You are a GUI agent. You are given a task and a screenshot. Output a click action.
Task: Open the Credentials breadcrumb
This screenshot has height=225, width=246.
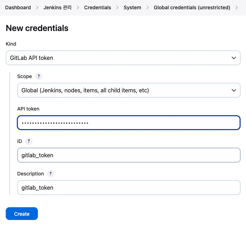click(x=97, y=7)
